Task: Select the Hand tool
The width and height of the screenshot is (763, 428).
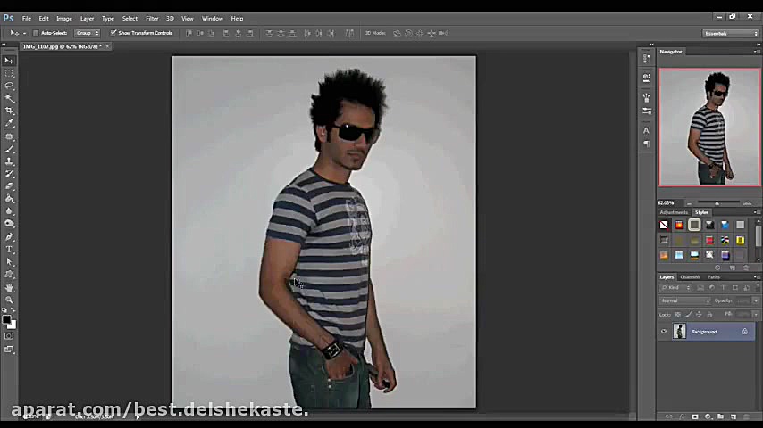Action: [x=9, y=288]
